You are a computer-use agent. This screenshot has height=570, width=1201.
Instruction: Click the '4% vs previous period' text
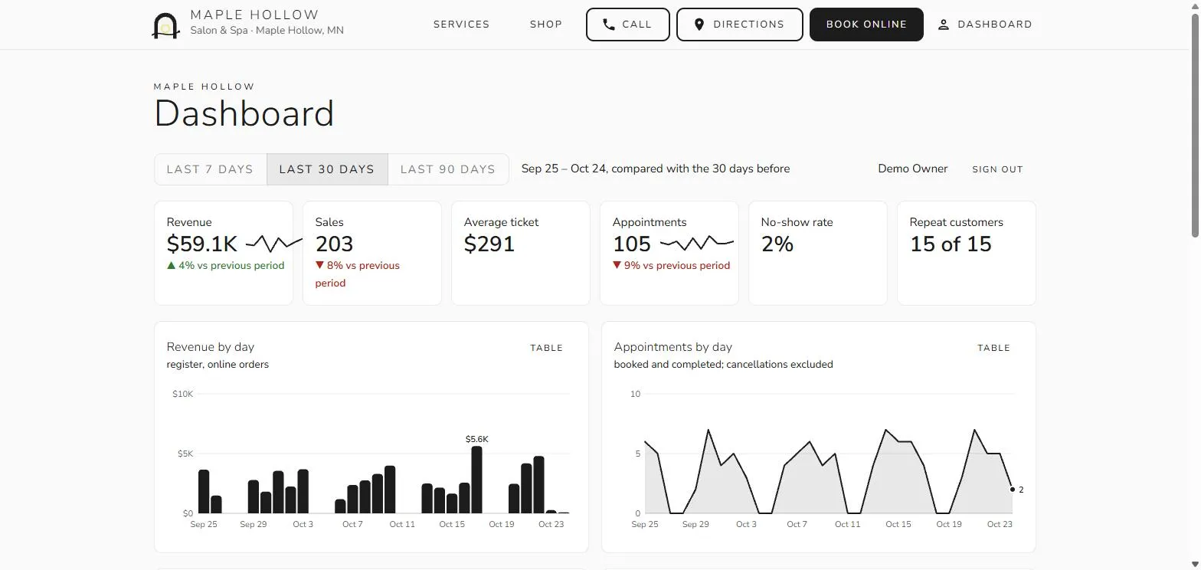tap(231, 265)
